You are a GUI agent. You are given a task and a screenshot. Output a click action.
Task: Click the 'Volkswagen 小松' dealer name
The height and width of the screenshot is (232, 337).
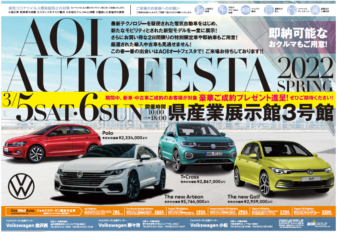(209, 225)
